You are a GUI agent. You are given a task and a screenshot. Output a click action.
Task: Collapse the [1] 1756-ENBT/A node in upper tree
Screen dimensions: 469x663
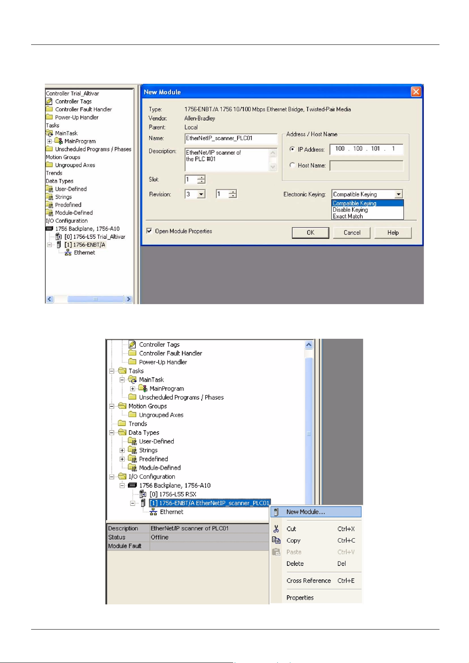[x=50, y=245]
